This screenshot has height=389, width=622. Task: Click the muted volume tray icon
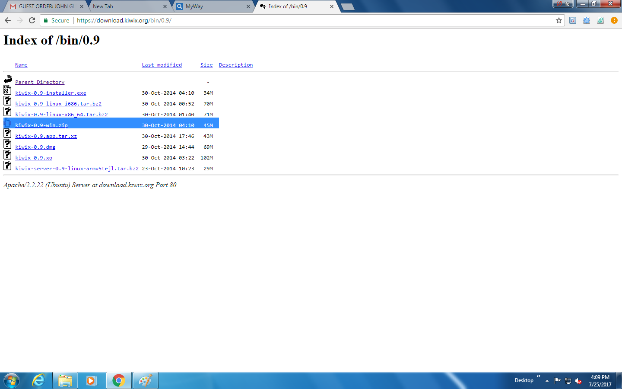(579, 381)
